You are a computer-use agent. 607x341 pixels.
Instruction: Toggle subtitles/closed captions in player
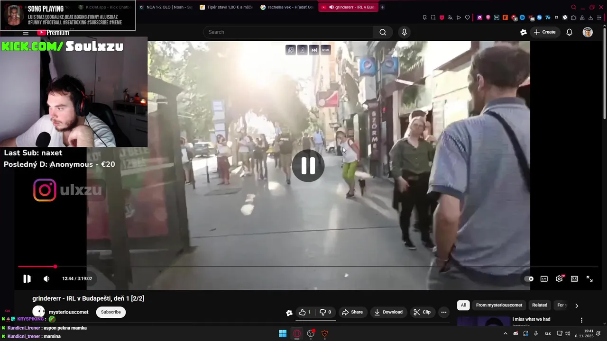pyautogui.click(x=544, y=279)
